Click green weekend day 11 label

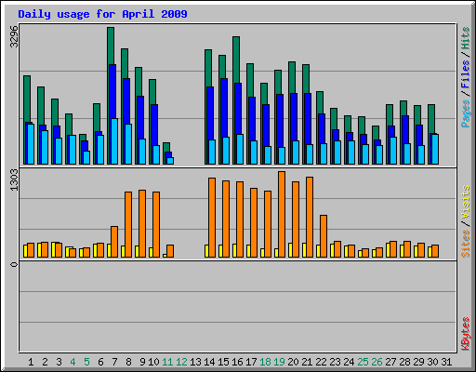(x=167, y=362)
